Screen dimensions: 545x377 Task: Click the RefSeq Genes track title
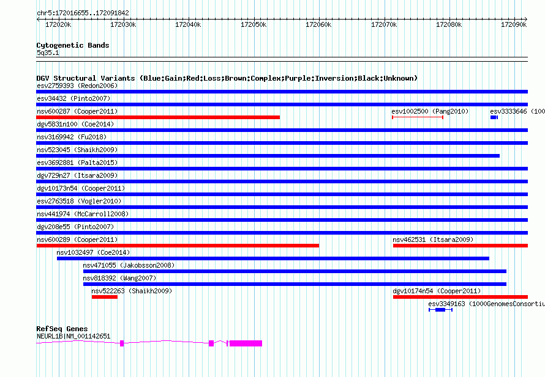point(62,329)
